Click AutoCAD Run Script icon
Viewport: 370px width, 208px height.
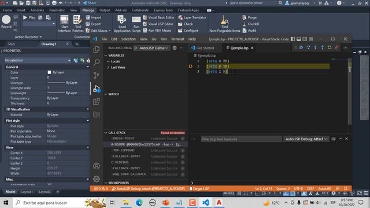pyautogui.click(x=136, y=24)
